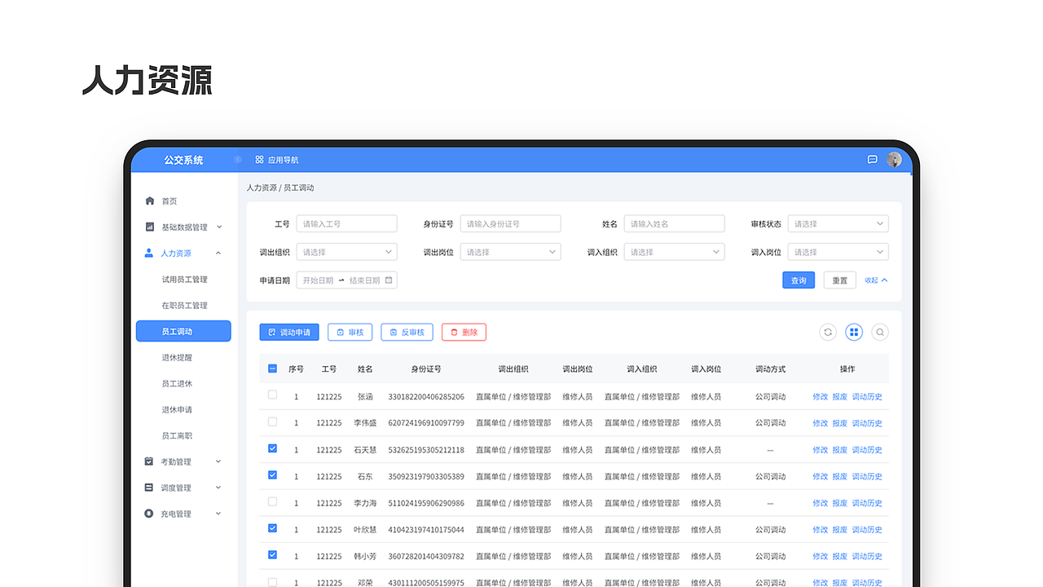Viewport: 1043px width, 587px height.
Task: Open the 调入岗位 dropdown
Action: tap(838, 252)
